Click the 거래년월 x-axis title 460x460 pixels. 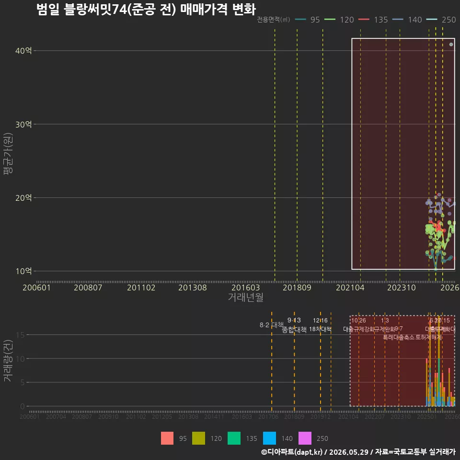pyautogui.click(x=245, y=297)
